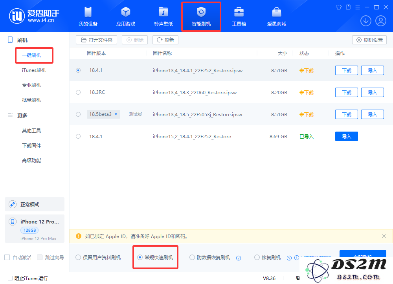
Task: Choose 防数据恢复刷机 option
Action: click(x=210, y=257)
